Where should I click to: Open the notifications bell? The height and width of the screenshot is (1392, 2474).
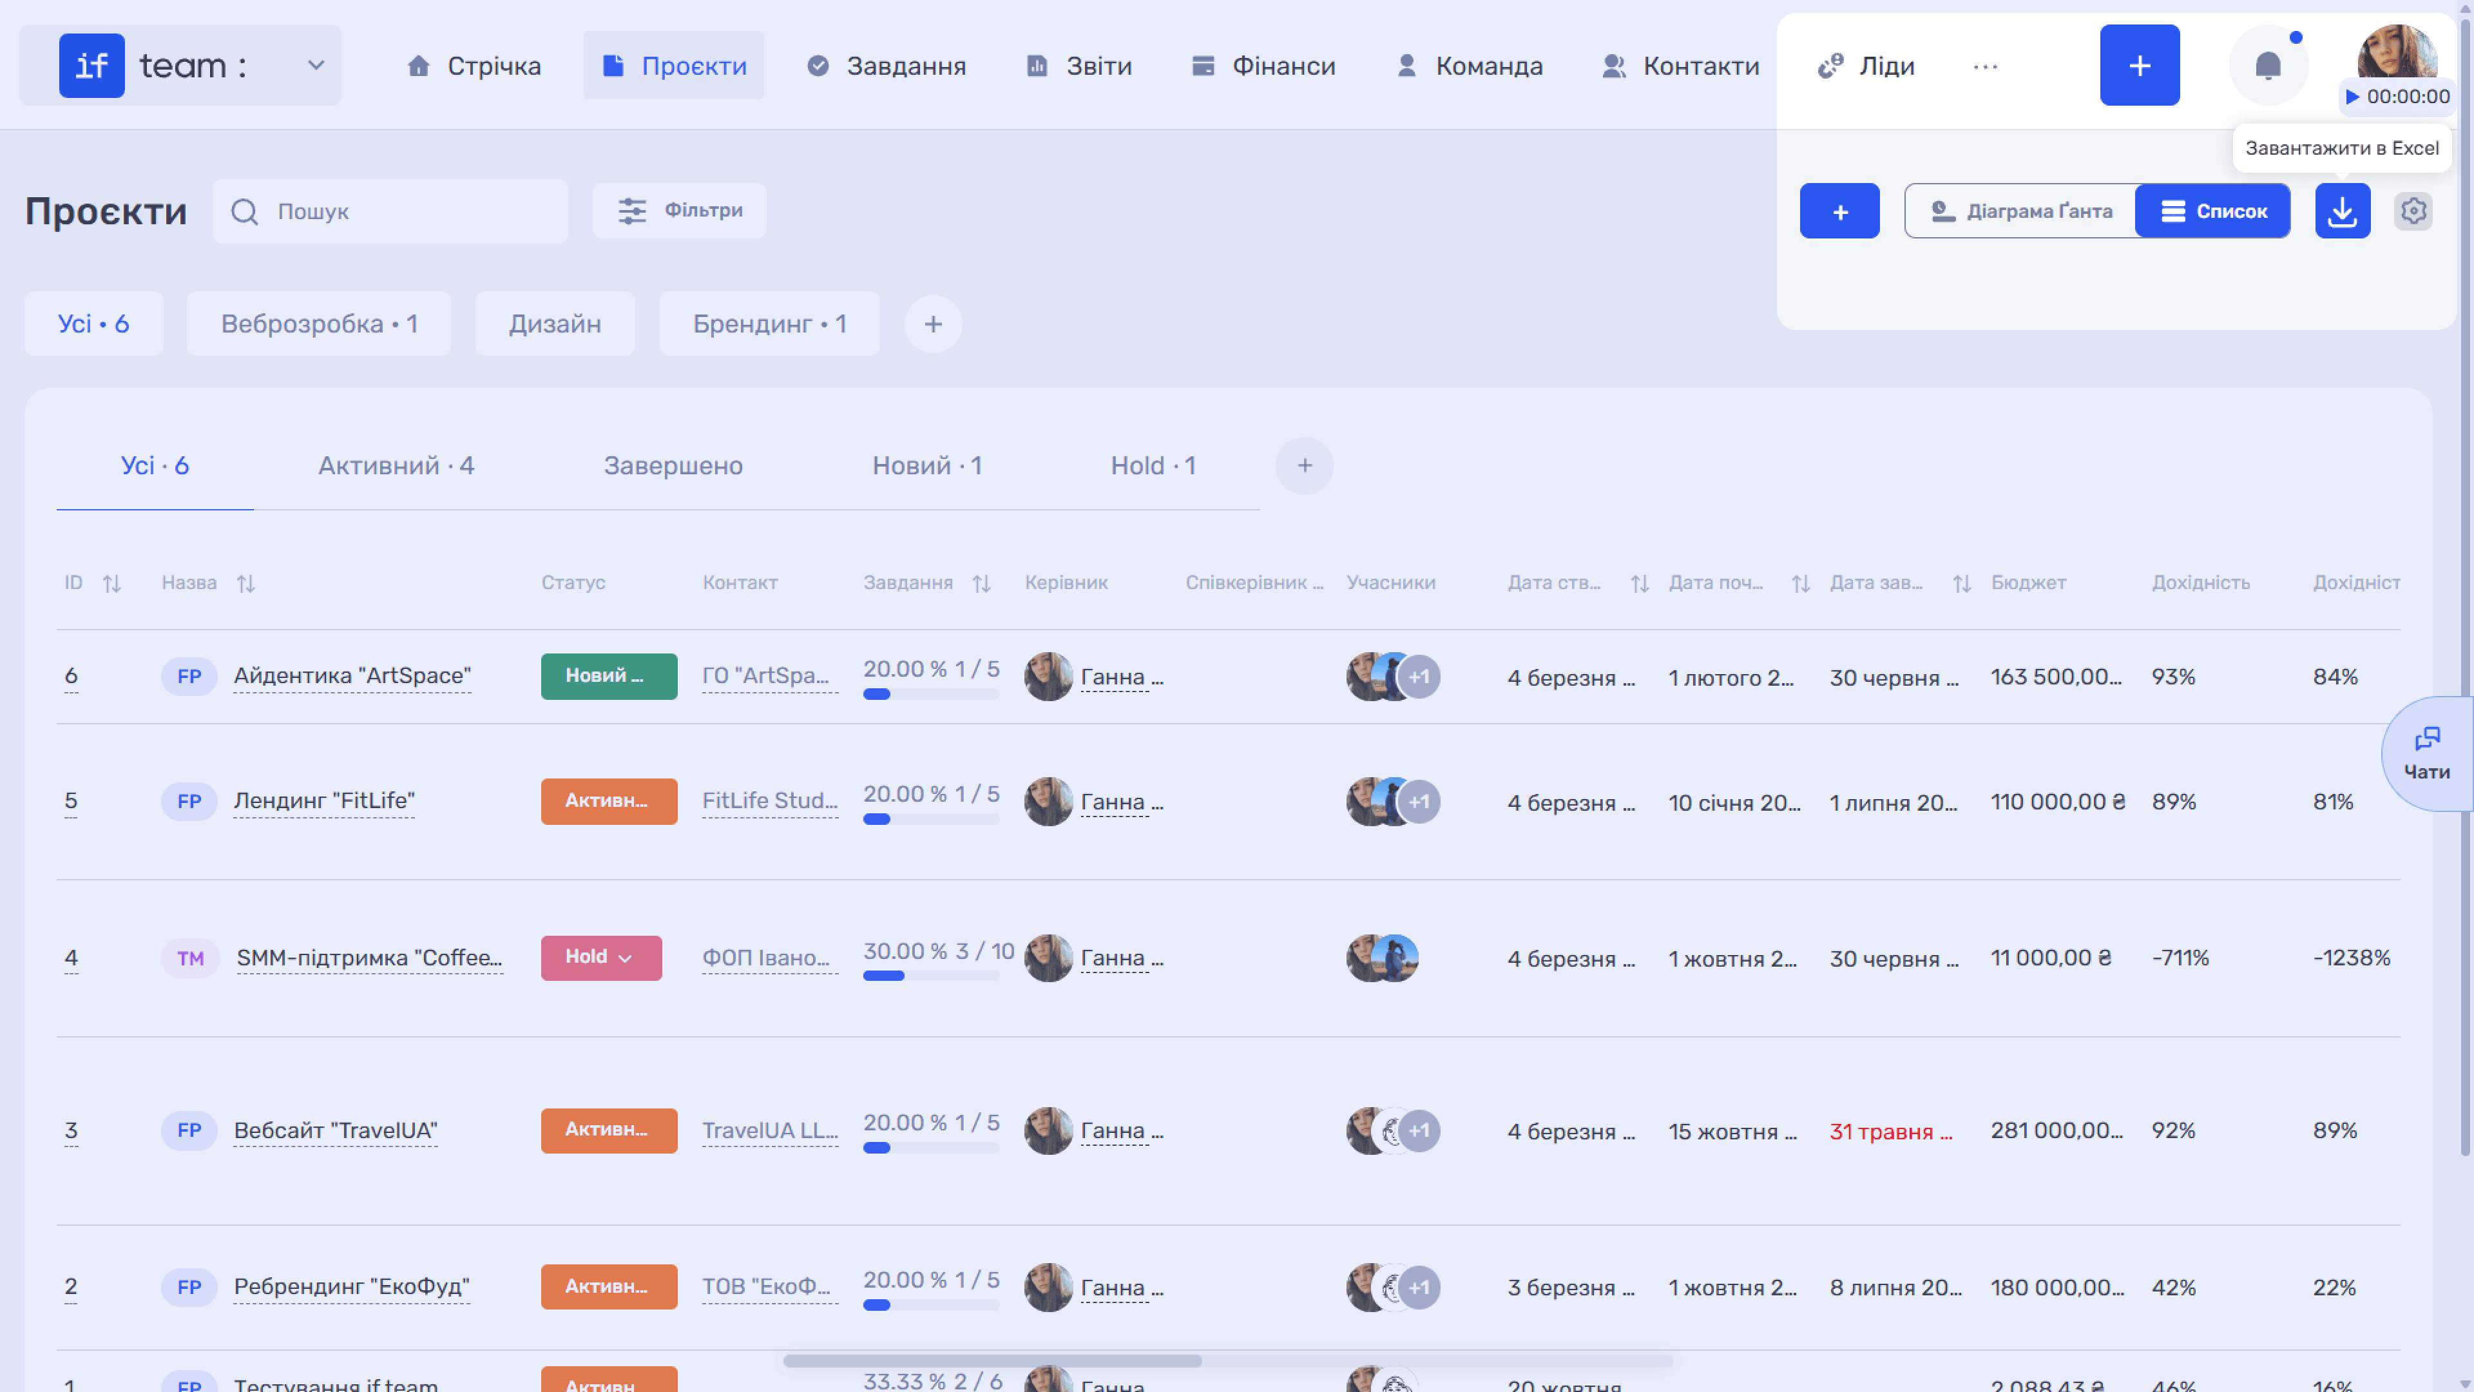pos(2268,65)
